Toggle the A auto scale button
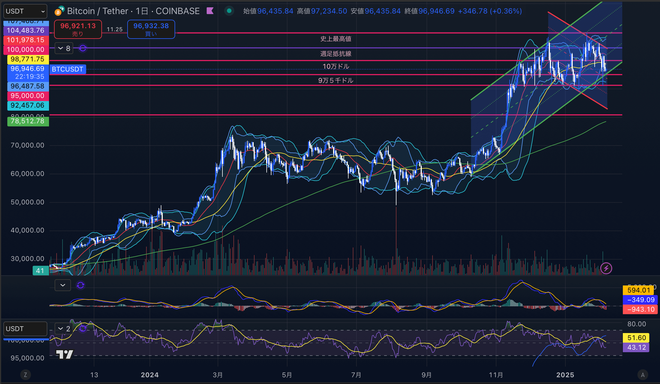 pos(643,375)
